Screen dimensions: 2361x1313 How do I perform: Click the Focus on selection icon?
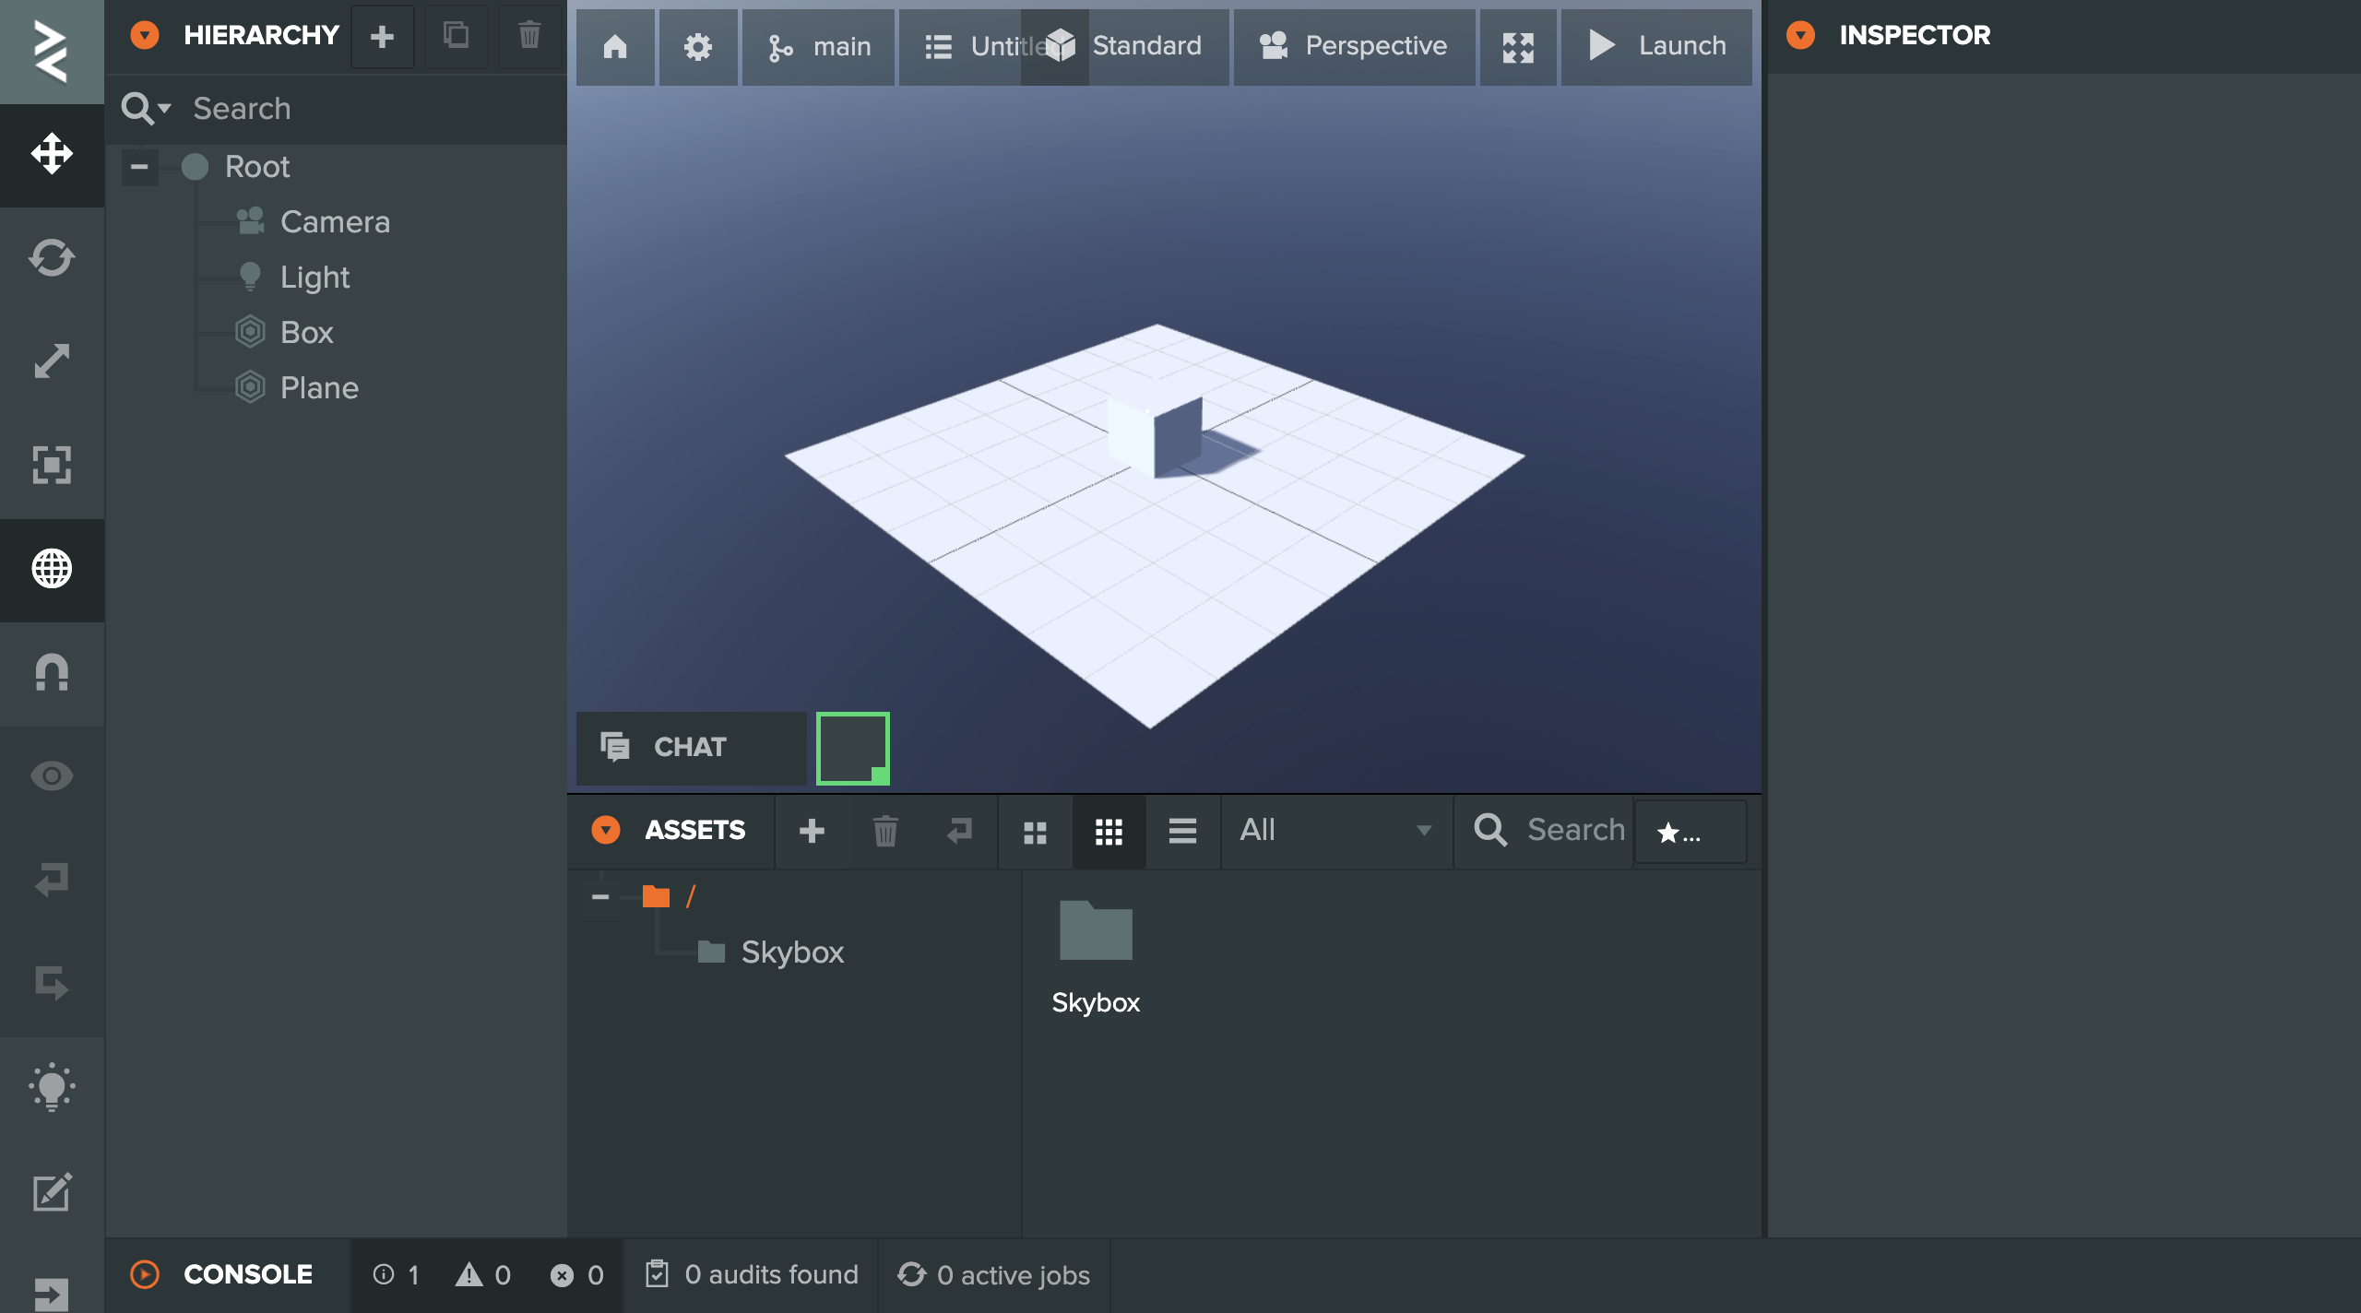pos(52,465)
